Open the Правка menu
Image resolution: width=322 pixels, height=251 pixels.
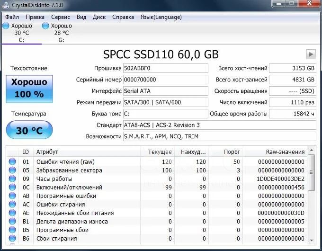[x=35, y=17]
